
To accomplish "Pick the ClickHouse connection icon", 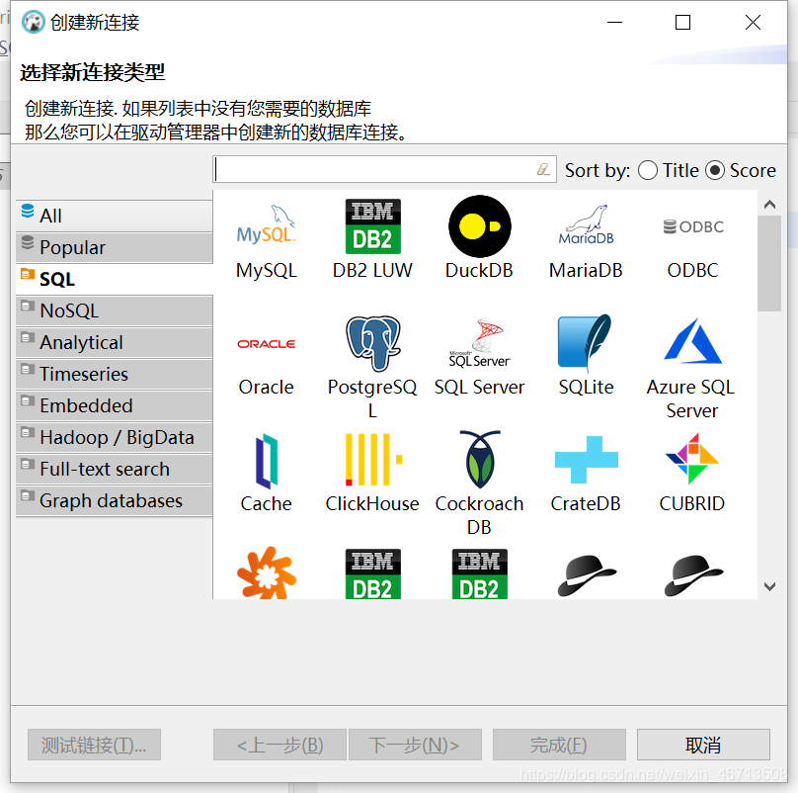I will point(372,460).
